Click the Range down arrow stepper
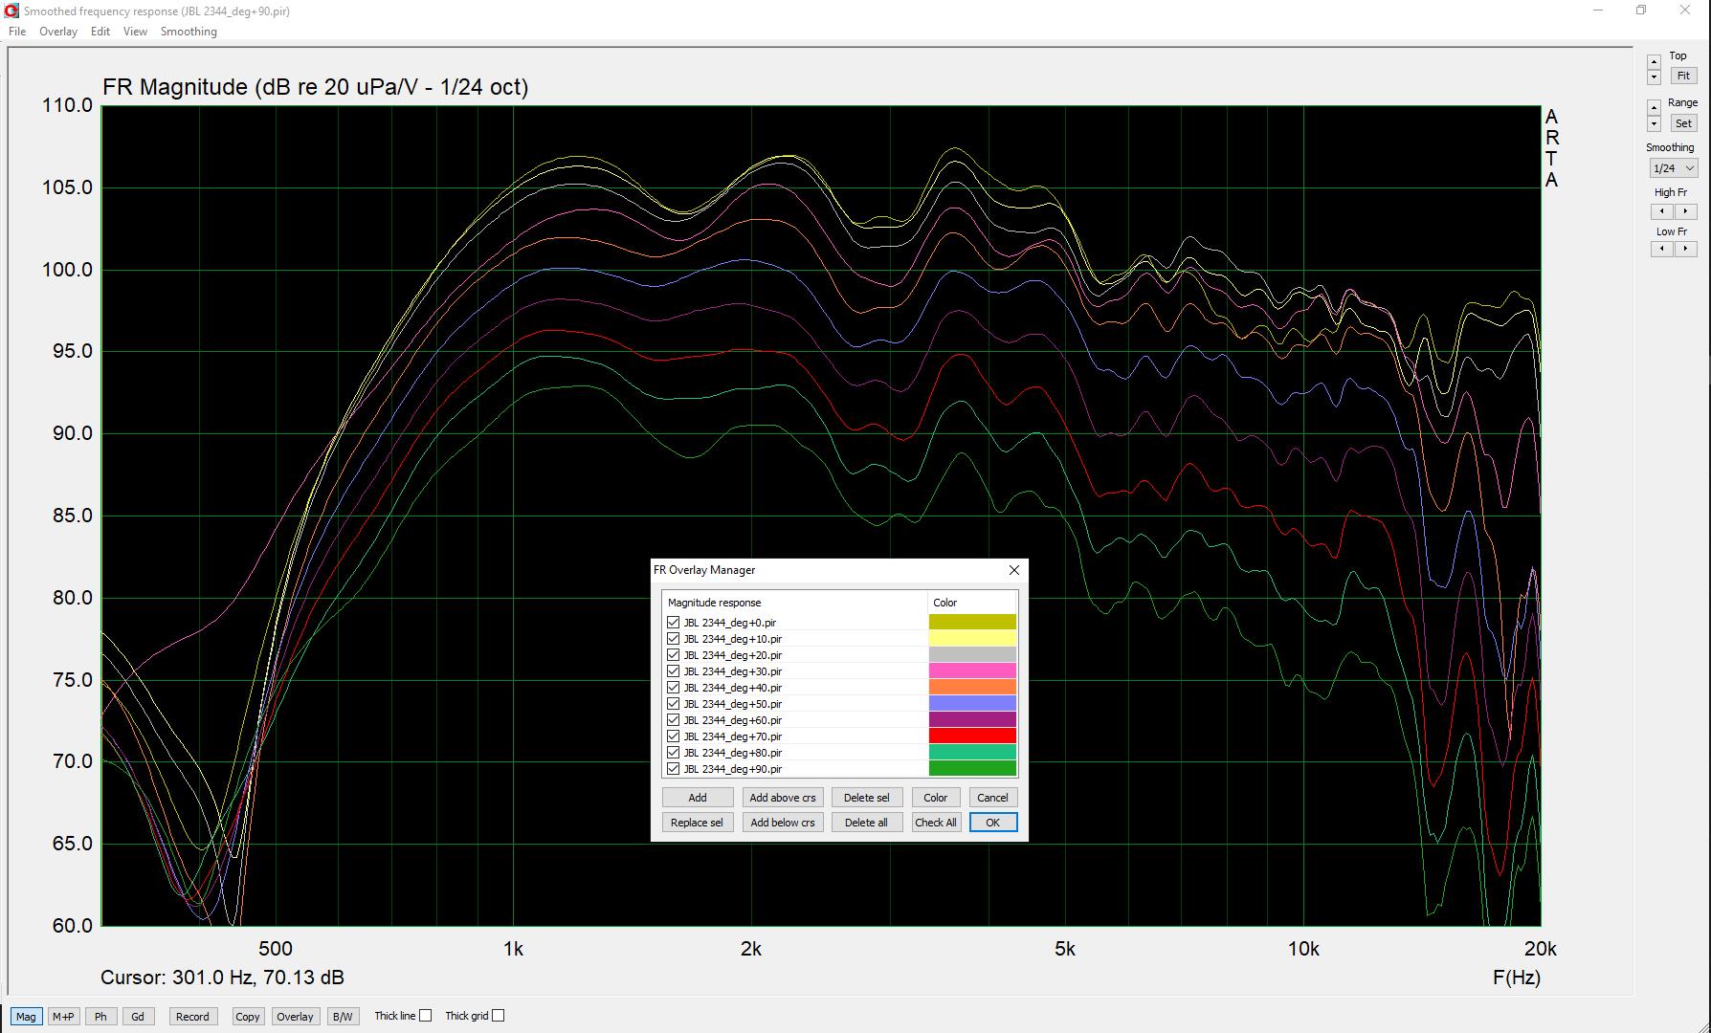 (1654, 125)
